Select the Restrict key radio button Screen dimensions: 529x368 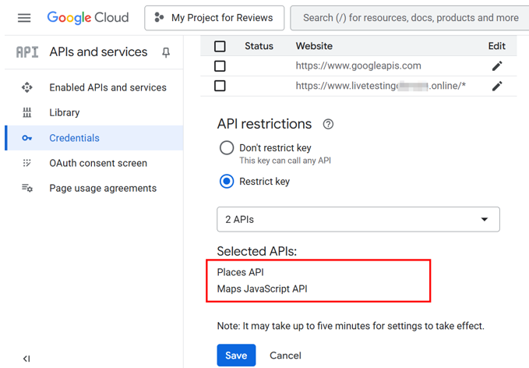(227, 182)
